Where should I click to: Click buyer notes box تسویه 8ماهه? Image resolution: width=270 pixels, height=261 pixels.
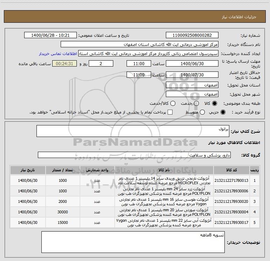click(133, 242)
